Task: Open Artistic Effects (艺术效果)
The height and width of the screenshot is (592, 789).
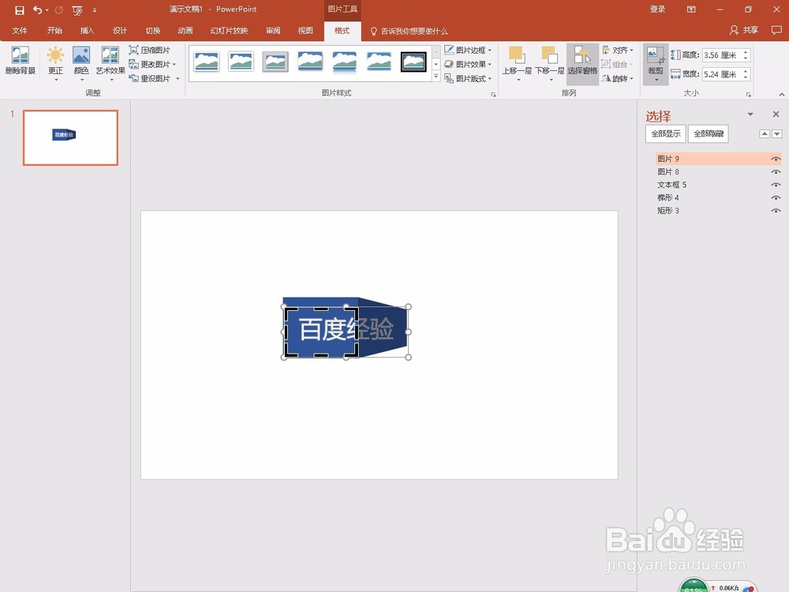Action: [110, 63]
